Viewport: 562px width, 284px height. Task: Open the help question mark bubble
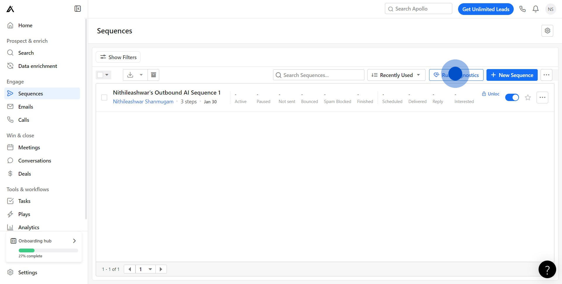(547, 269)
